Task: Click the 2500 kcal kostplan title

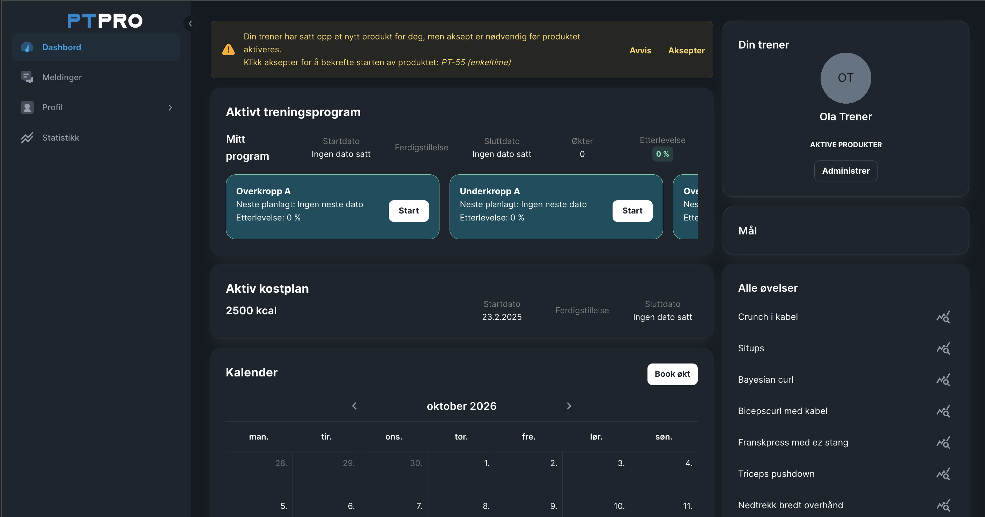Action: 251,311
